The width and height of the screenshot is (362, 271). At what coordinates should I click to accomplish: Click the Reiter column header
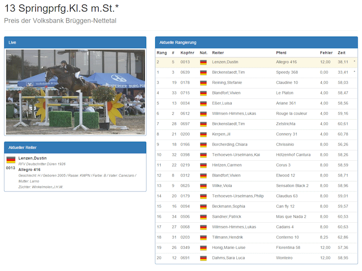[x=218, y=53]
